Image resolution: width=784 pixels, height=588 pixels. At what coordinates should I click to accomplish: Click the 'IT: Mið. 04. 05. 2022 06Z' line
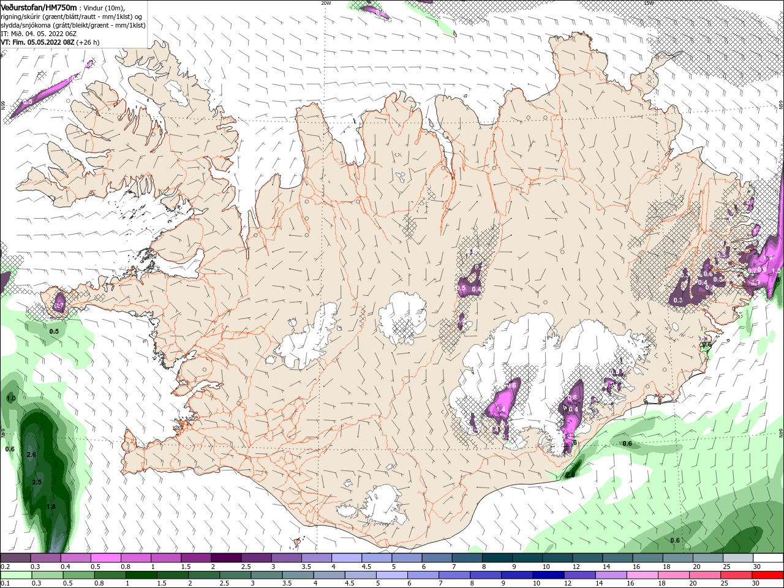point(38,34)
